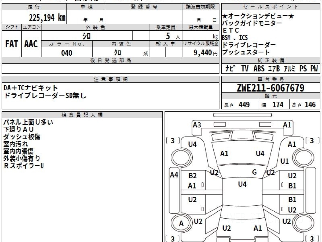The height and width of the screenshot is (242, 322).
Task: Select the 登録番号 header cell
Action: (x=144, y=7)
